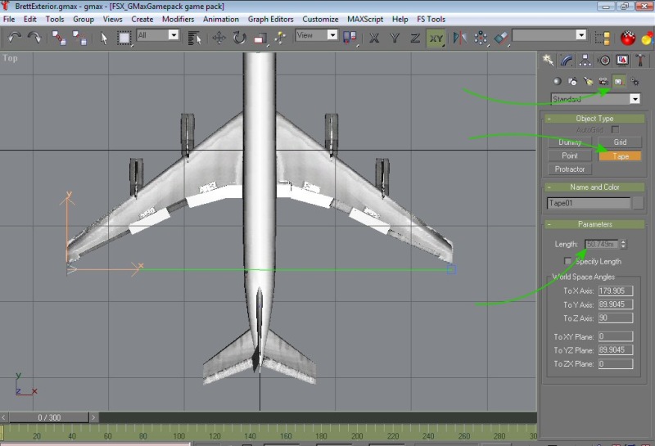Image resolution: width=655 pixels, height=446 pixels.
Task: Collapse the Parameters rollout
Action: click(x=594, y=224)
